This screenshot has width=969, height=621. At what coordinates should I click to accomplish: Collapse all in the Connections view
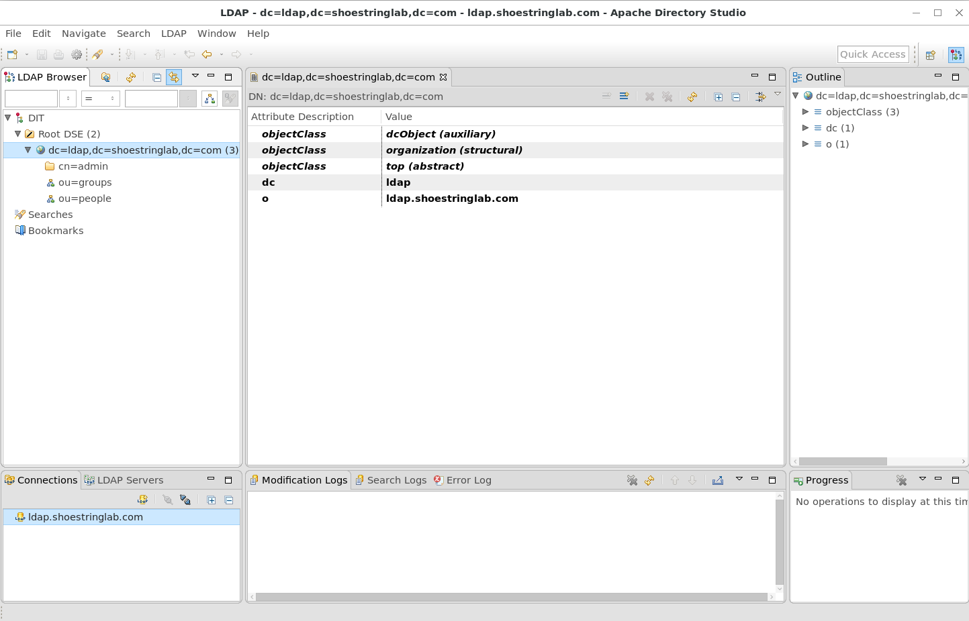pyautogui.click(x=229, y=500)
